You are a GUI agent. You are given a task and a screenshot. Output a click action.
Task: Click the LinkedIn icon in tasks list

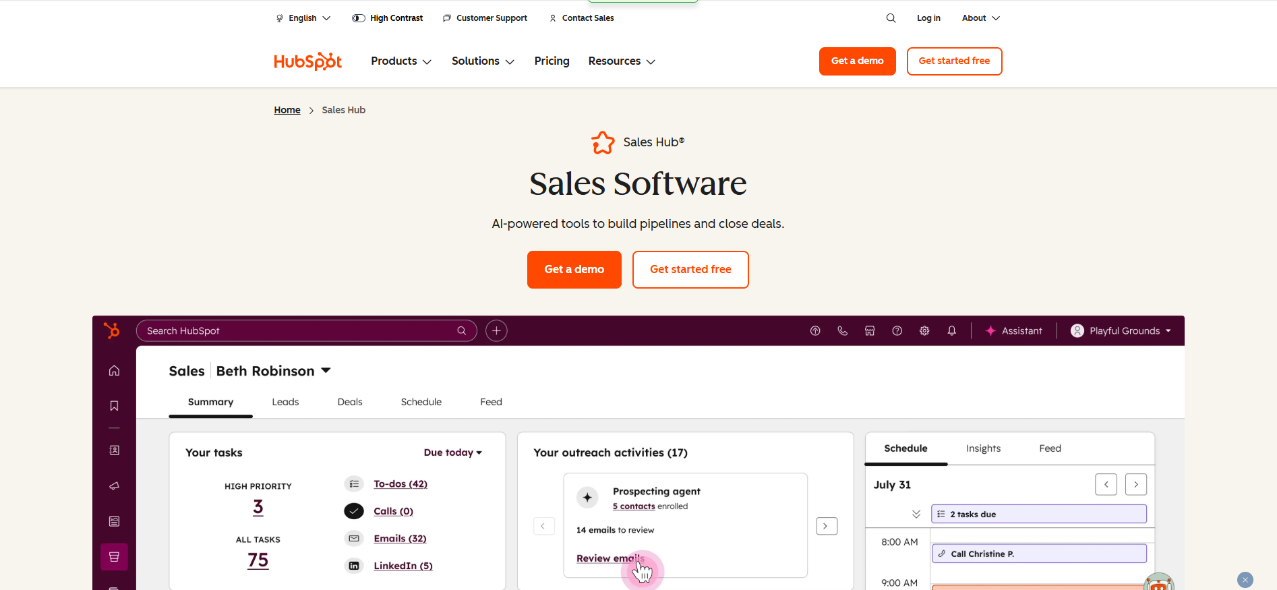tap(354, 566)
